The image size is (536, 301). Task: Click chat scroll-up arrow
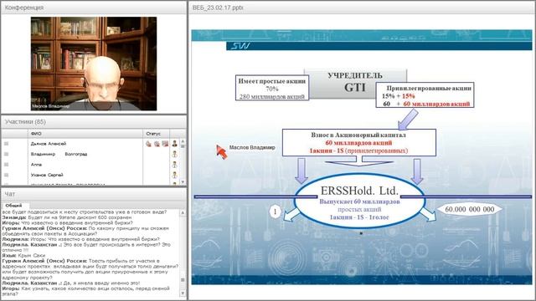click(183, 213)
